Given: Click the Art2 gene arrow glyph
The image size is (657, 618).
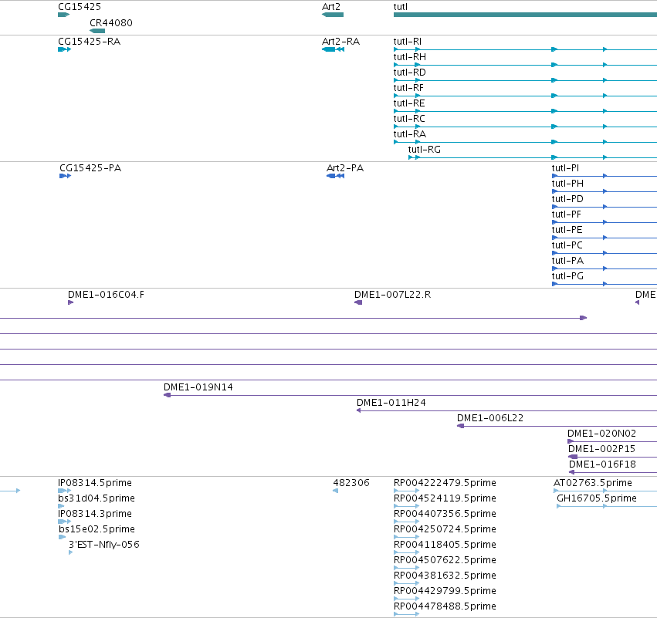Looking at the screenshot, I should pos(333,15).
